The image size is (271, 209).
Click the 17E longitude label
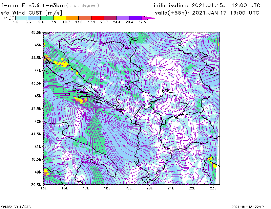coord(86,188)
